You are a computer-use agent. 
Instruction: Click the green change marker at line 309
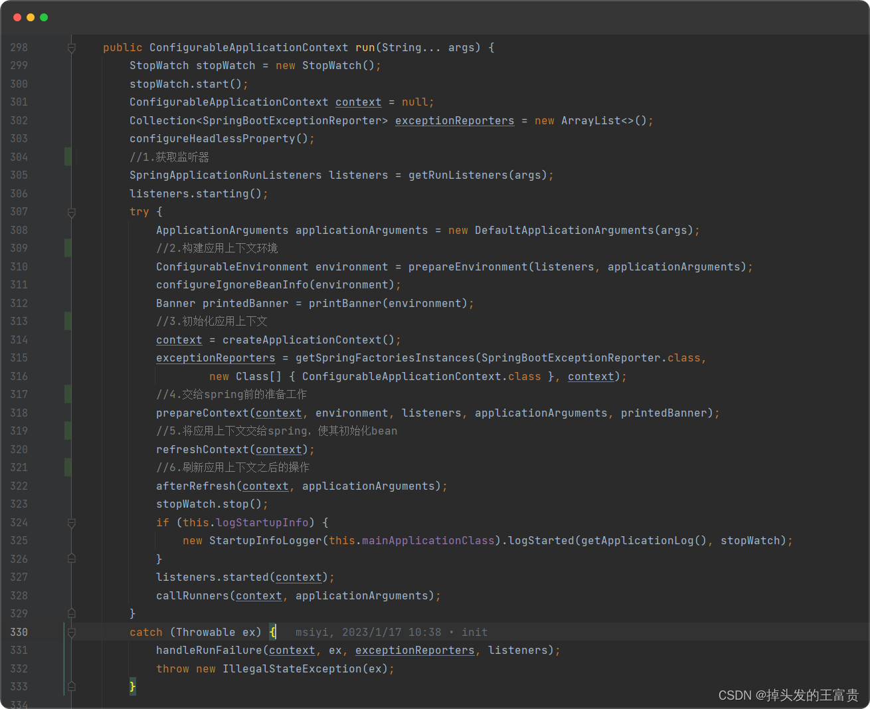[68, 248]
